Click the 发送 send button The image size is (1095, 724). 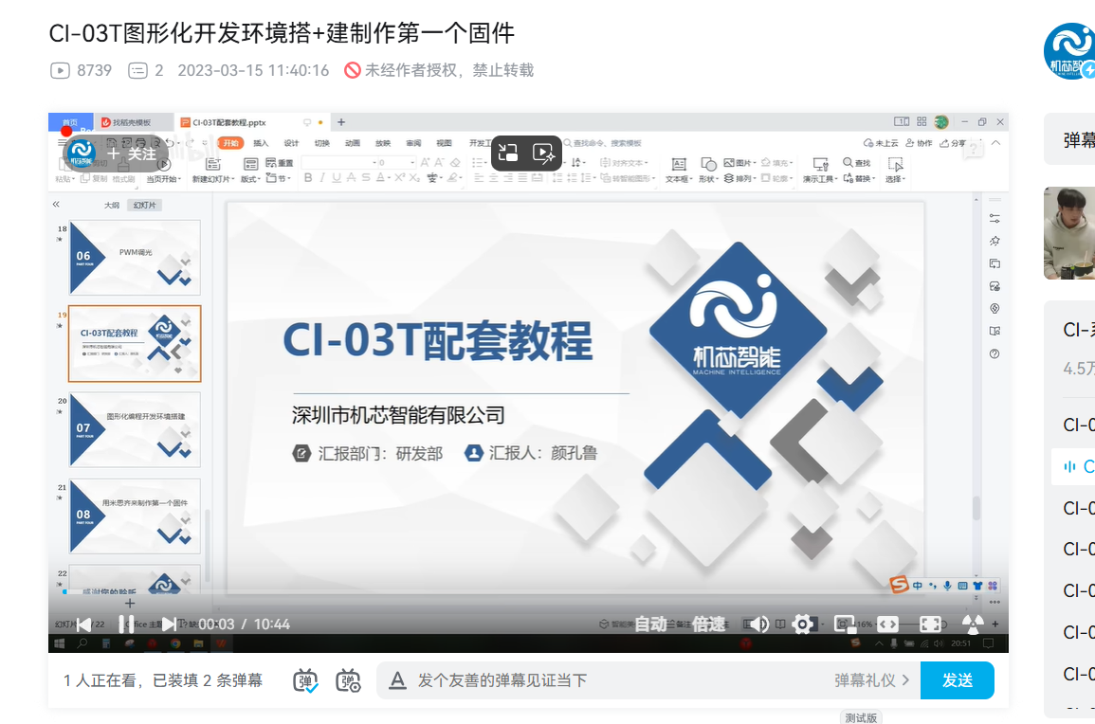957,680
